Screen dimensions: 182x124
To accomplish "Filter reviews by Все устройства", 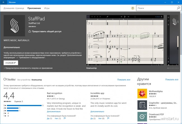I will (x=24, y=80).
